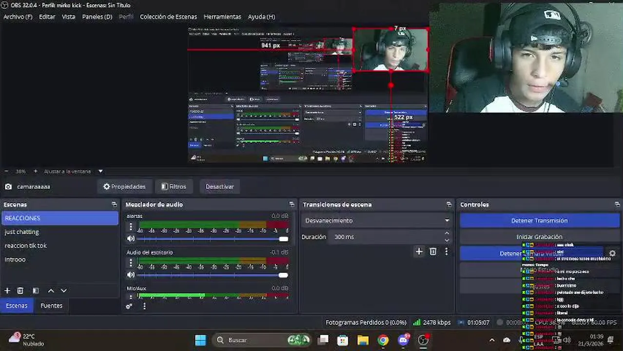Switch to the Fuentes tab
This screenshot has height=351, width=623.
click(51, 306)
